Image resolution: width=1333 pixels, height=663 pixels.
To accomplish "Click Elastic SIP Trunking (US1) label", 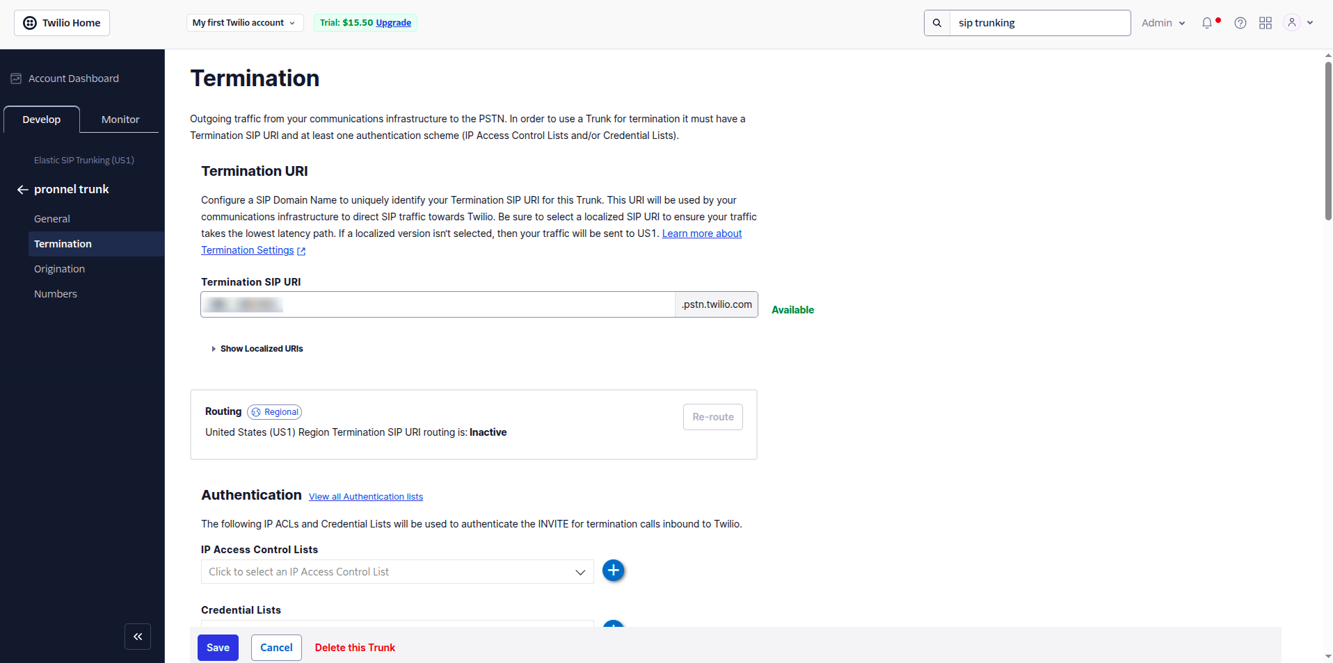I will pyautogui.click(x=84, y=161).
